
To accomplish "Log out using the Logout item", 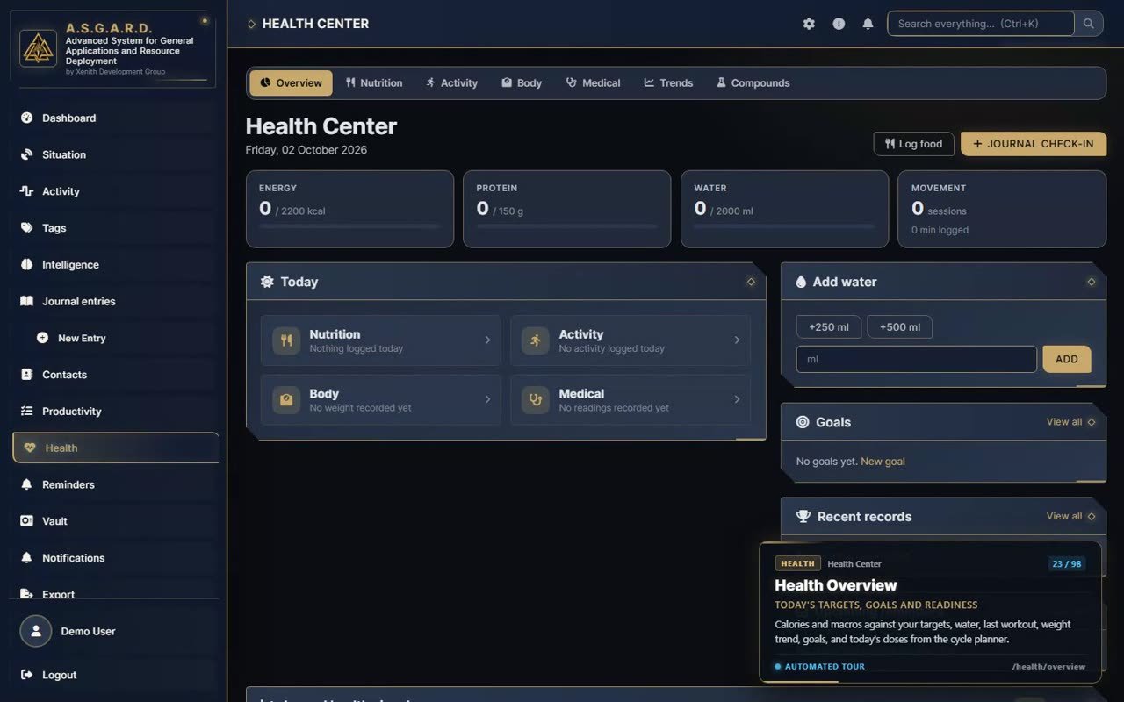I will coord(114,675).
